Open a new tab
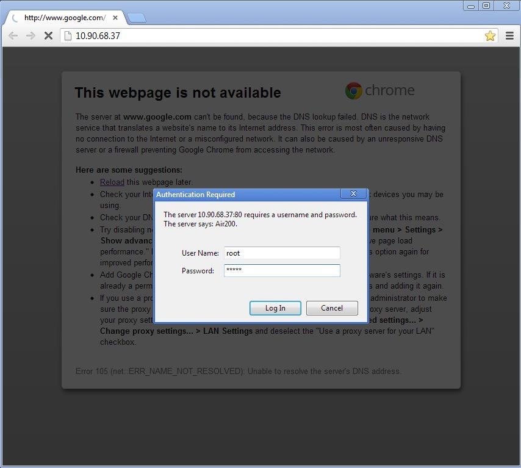Viewport: 521px width, 468px height. pos(137,18)
